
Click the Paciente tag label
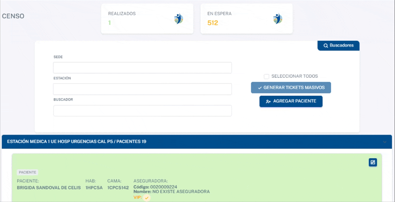[x=28, y=172]
